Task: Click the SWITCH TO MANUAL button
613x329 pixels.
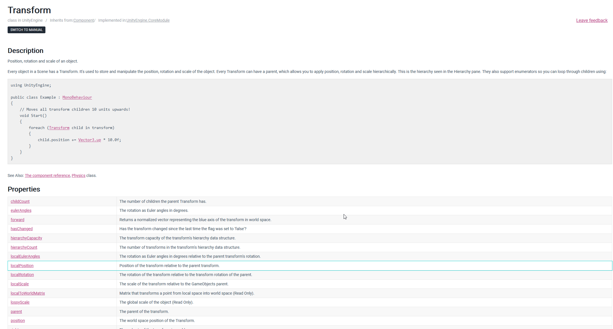Action: (x=26, y=30)
